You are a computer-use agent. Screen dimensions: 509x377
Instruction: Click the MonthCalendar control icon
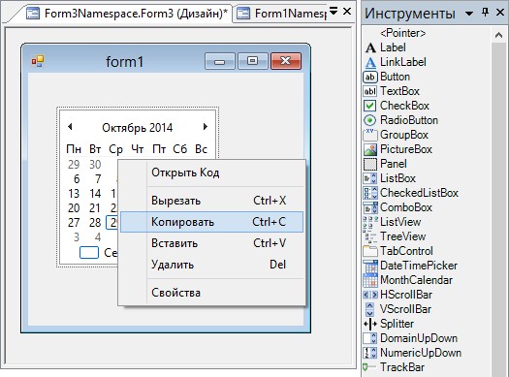click(x=370, y=280)
